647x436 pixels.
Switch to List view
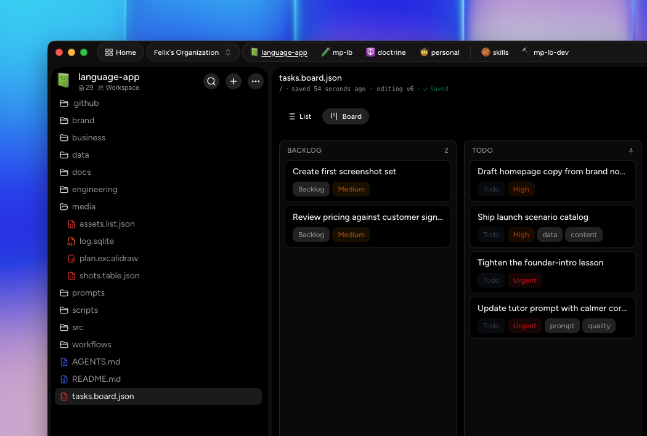coord(299,116)
